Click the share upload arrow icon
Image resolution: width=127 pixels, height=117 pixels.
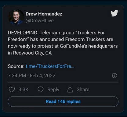click(70, 90)
